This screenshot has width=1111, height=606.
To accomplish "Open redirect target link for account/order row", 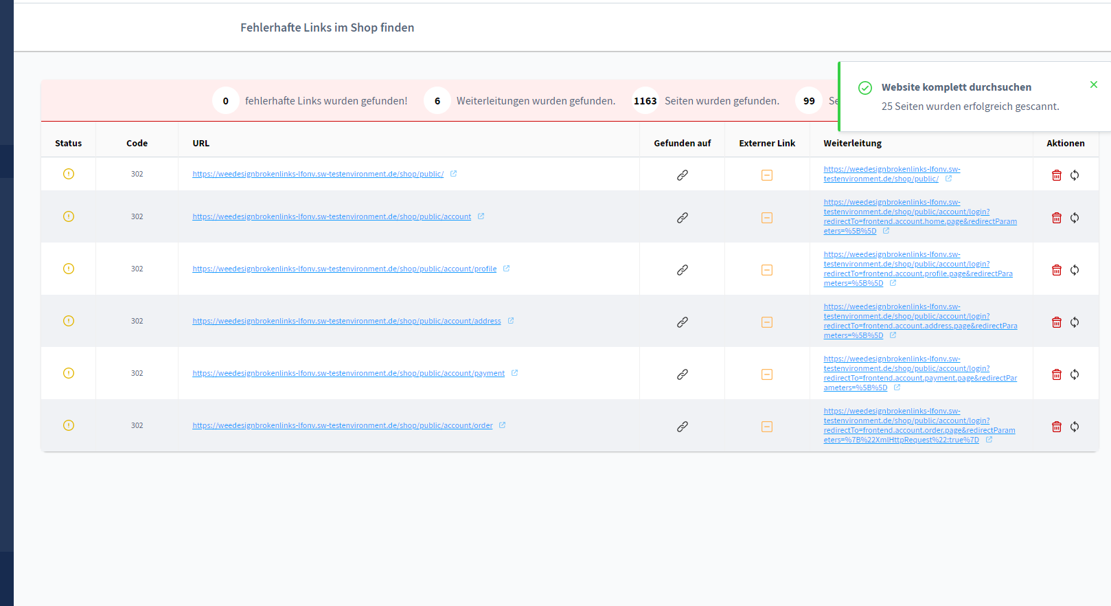I will coord(919,425).
